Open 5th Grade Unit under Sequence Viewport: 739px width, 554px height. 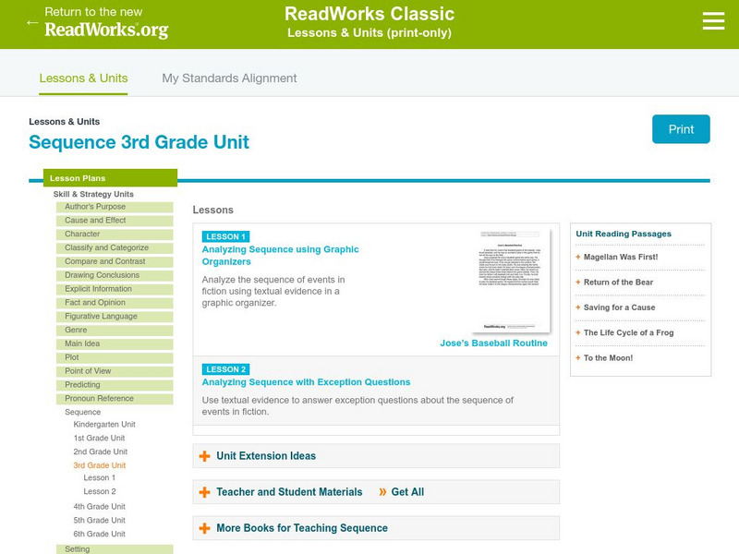pos(100,520)
